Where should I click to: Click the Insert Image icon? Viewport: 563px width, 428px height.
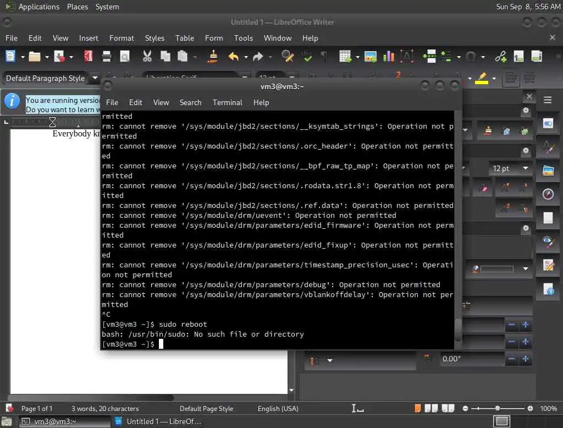tap(371, 57)
